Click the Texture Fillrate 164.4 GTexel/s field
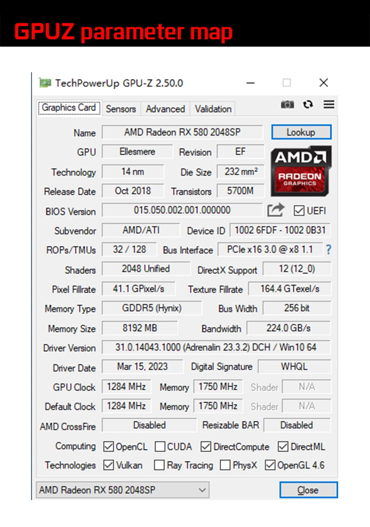Screen dimensions: 370x527 290,289
